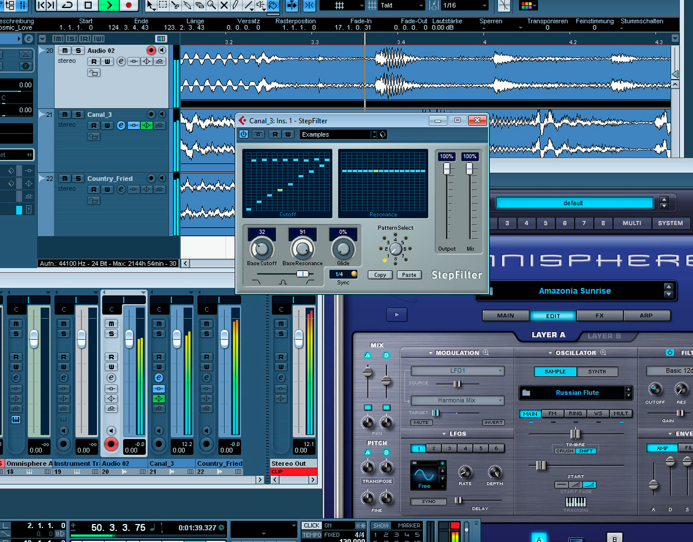693x542 pixels.
Task: Open StepFilter Examples preset dropdown
Action: (339, 134)
